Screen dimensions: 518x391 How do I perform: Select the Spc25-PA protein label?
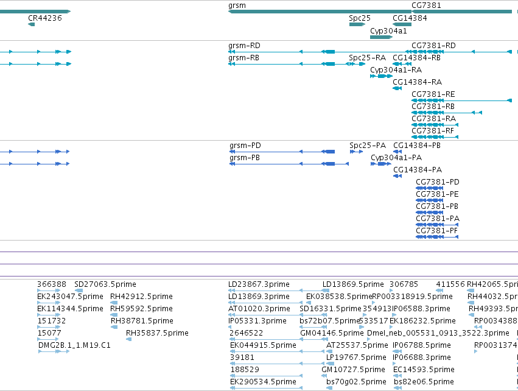[368, 146]
